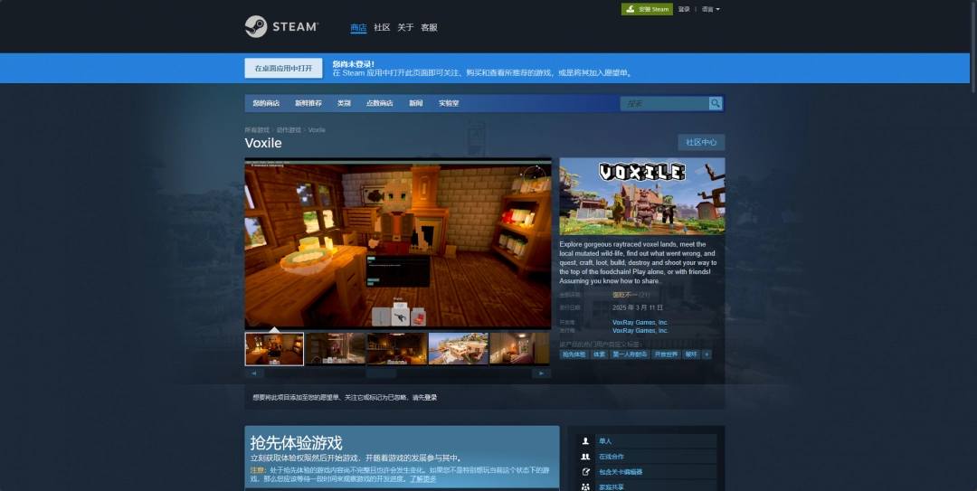This screenshot has width=977, height=491.
Task: Open the 类别 categories menu
Action: (344, 104)
